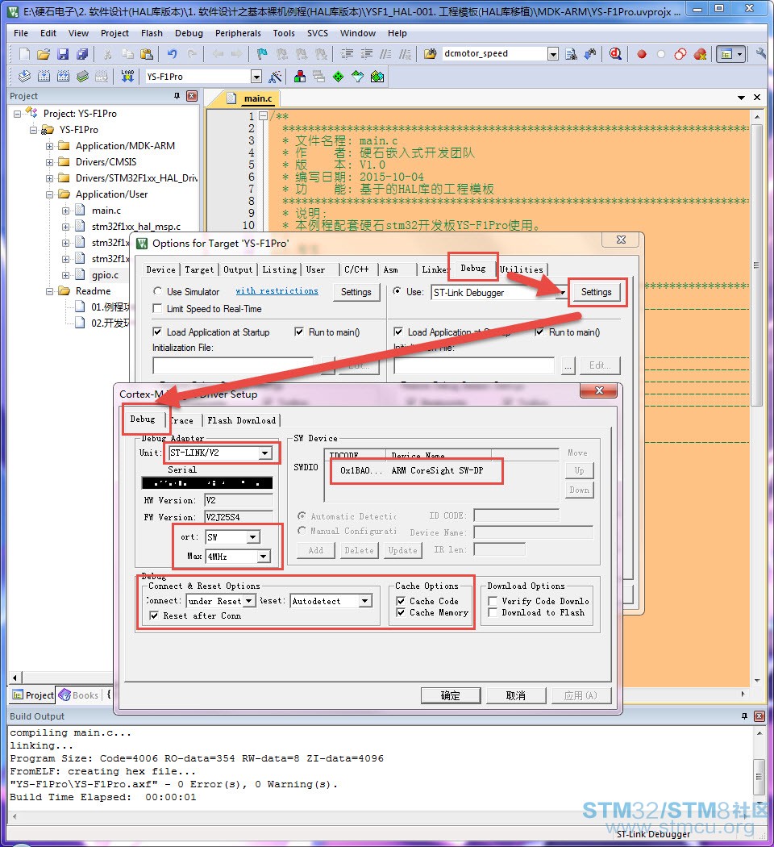Open the YS-F1Pro target dropdown

pyautogui.click(x=257, y=77)
